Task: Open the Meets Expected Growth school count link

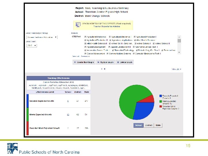Action: point(68,115)
